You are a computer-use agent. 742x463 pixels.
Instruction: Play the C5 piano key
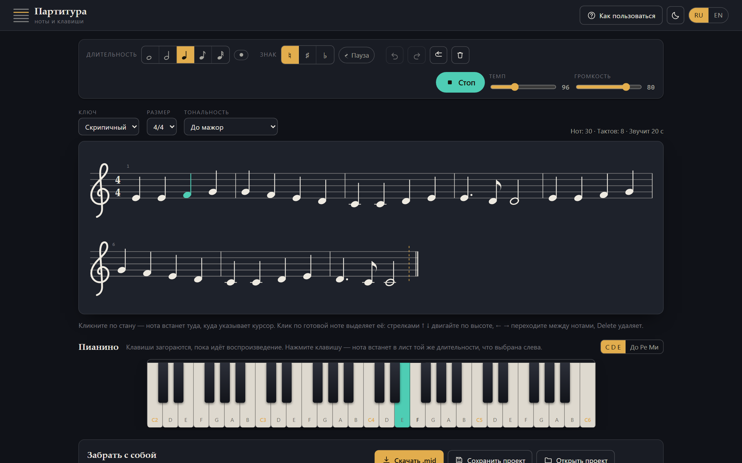[480, 415]
